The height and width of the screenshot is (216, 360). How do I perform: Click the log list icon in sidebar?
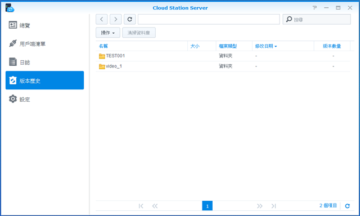click(13, 62)
